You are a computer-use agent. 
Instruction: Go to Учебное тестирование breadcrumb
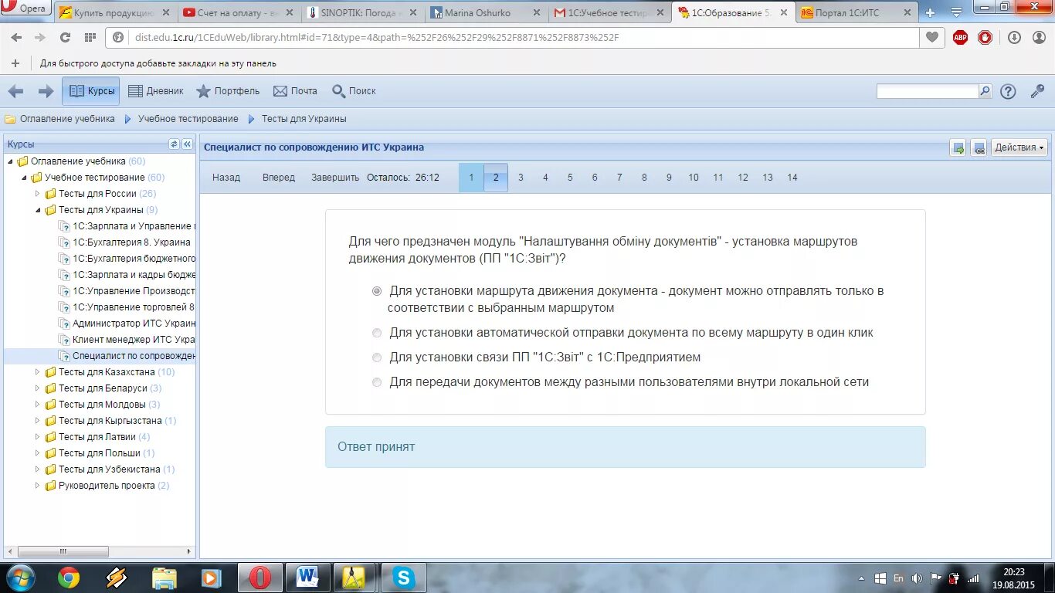pyautogui.click(x=188, y=119)
